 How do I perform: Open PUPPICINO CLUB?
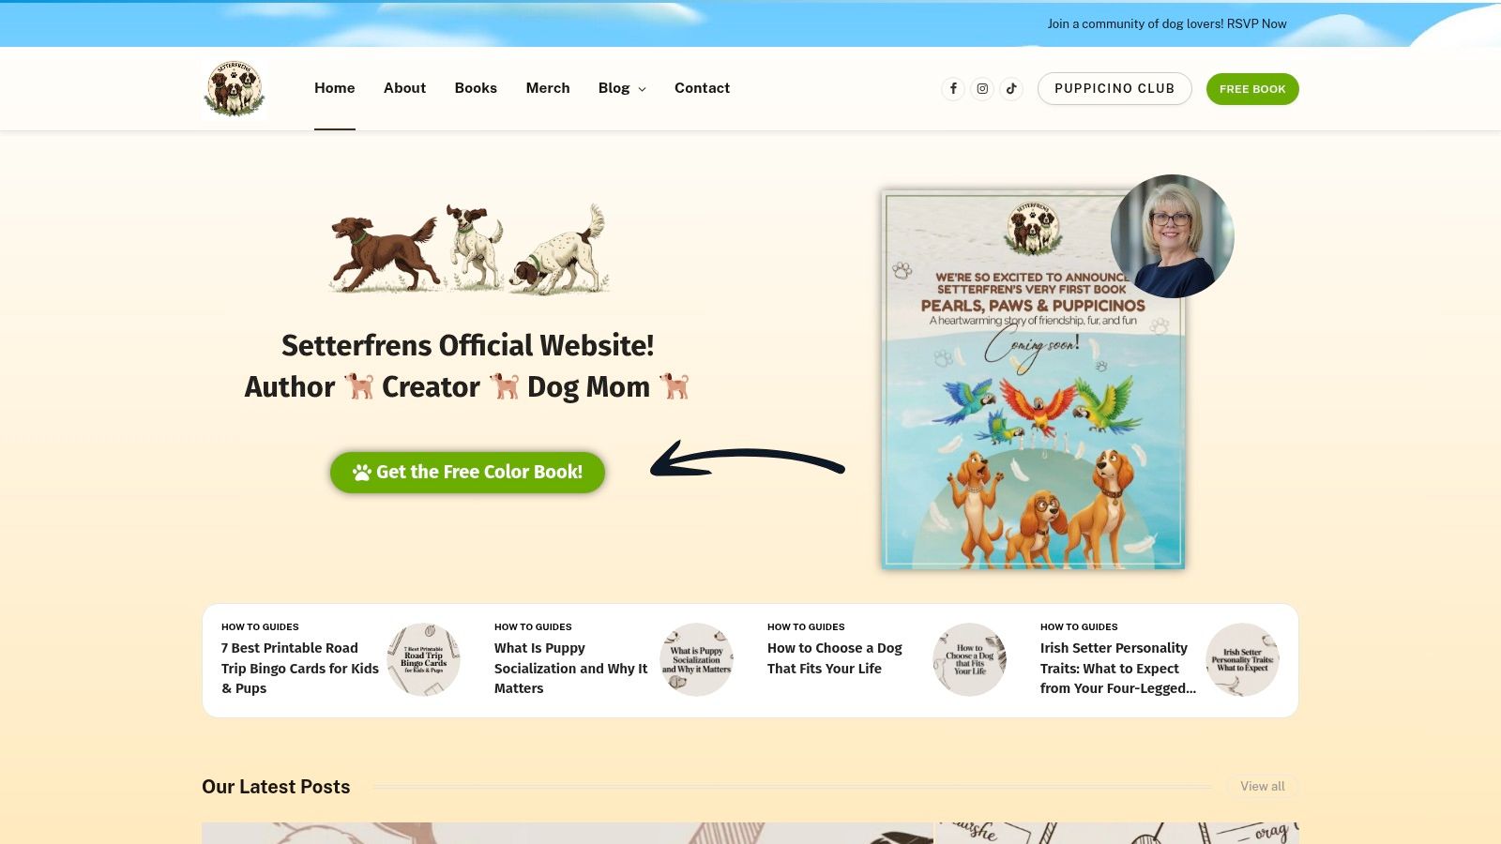tap(1114, 88)
